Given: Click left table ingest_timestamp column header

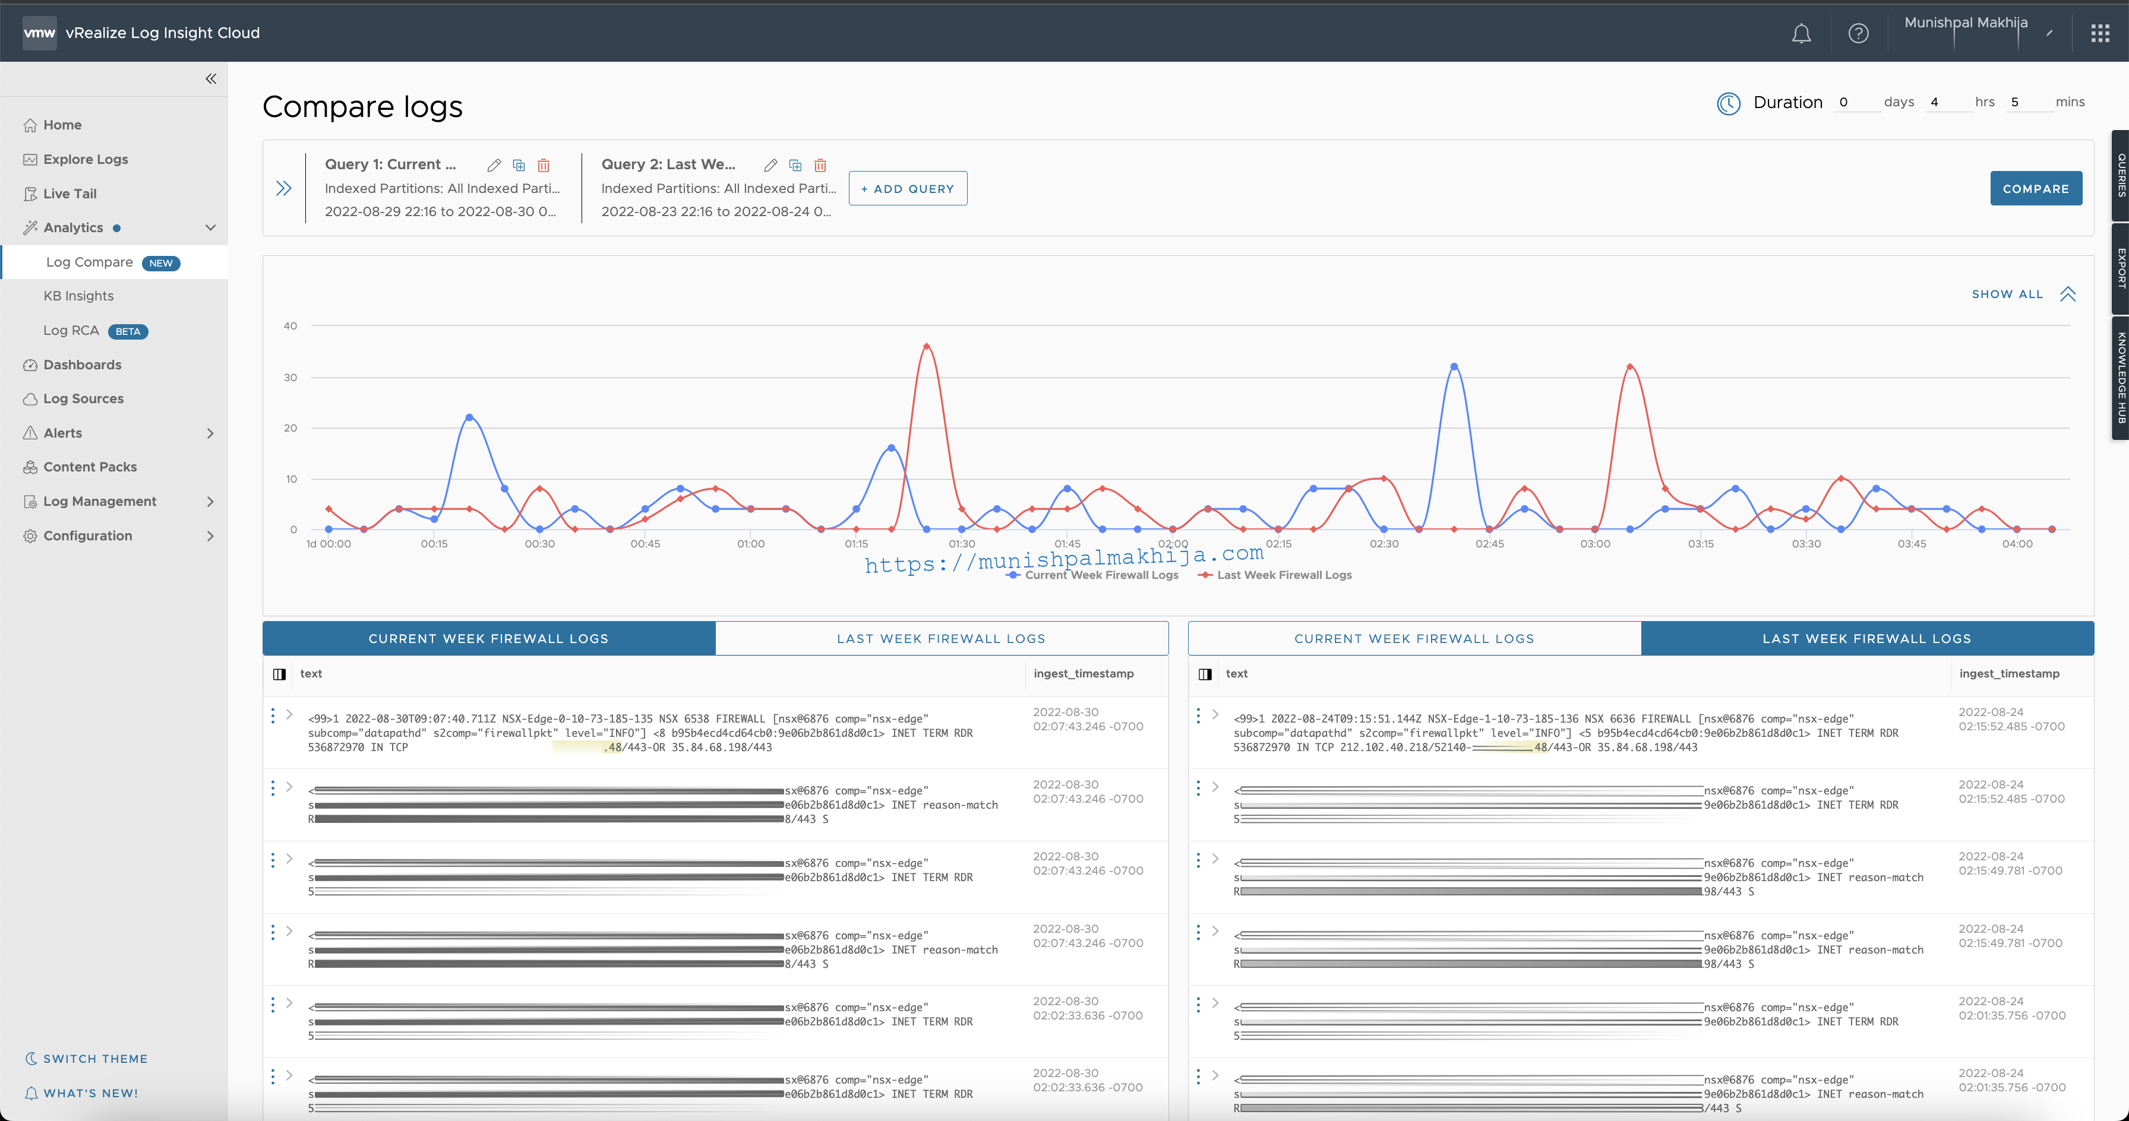Looking at the screenshot, I should tap(1084, 674).
